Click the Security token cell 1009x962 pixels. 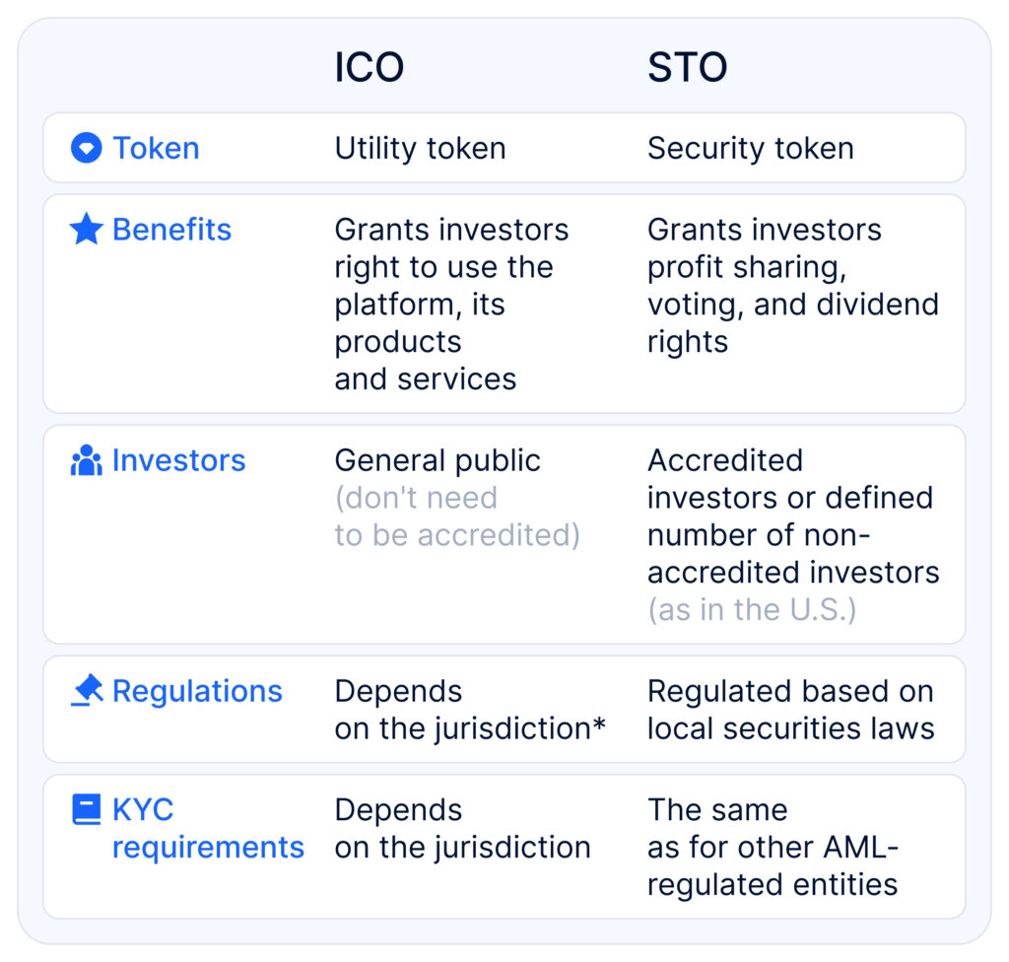750,148
